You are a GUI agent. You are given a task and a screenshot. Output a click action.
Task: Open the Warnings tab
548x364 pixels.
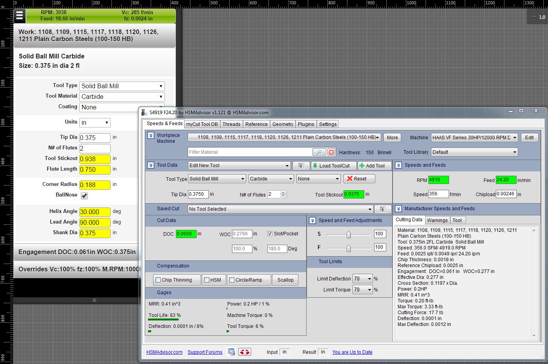tap(437, 220)
